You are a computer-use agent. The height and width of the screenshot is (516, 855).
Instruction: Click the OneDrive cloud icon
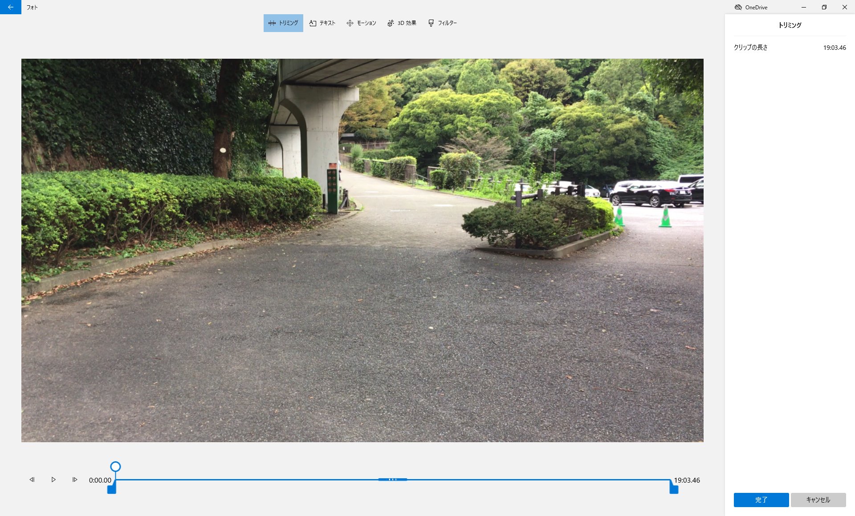tap(738, 7)
